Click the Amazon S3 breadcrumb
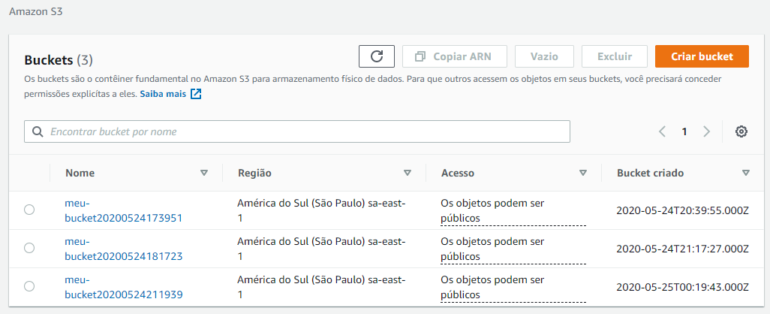770x314 pixels. (x=36, y=12)
